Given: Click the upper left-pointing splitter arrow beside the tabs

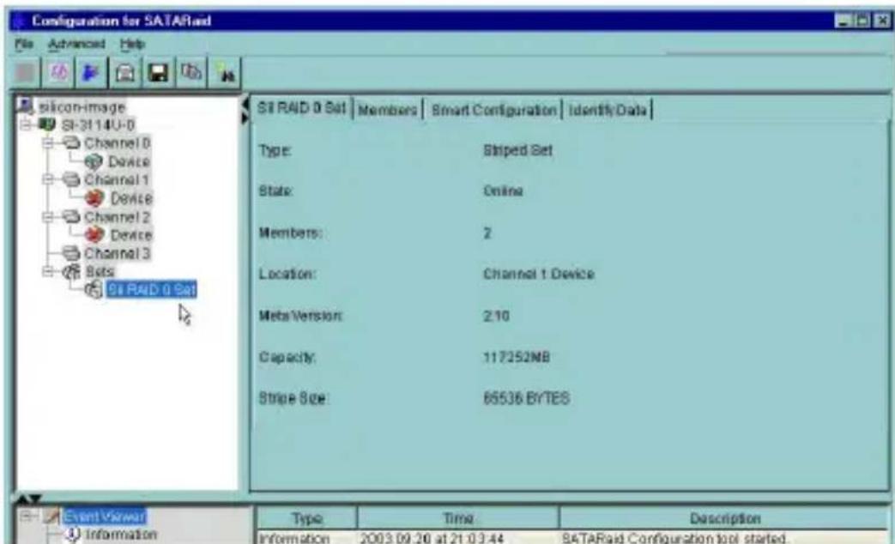Looking at the screenshot, I should [x=245, y=104].
